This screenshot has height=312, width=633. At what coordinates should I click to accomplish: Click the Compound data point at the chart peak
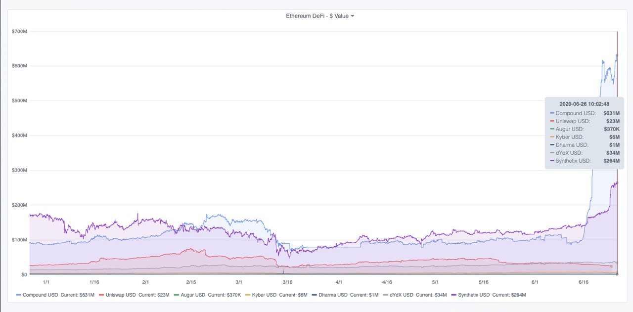pyautogui.click(x=617, y=55)
